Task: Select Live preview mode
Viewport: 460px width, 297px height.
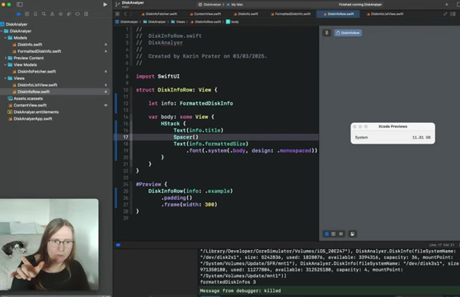Action: [x=326, y=234]
